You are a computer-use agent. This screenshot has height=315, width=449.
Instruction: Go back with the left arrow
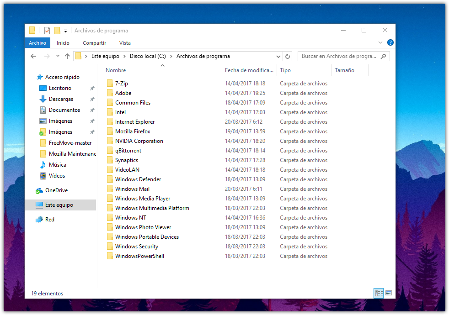[x=33, y=56]
